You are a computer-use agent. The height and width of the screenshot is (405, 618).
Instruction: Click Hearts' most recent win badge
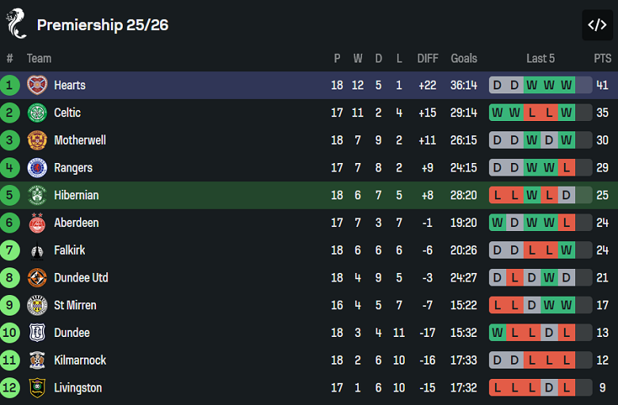[566, 85]
